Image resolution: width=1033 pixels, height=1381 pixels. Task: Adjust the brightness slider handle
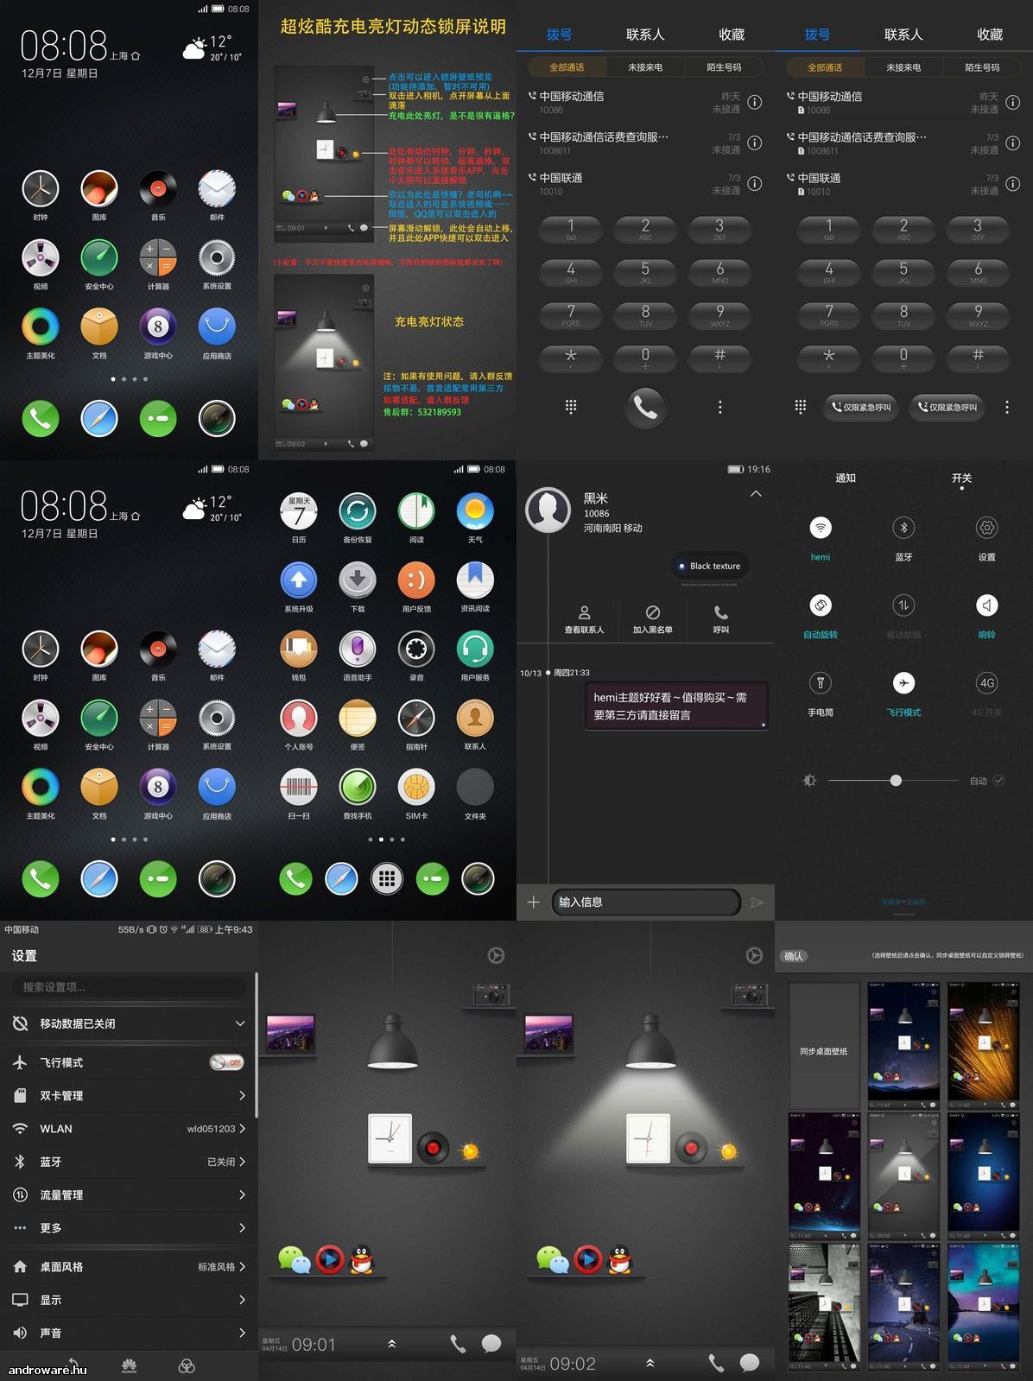pos(896,780)
